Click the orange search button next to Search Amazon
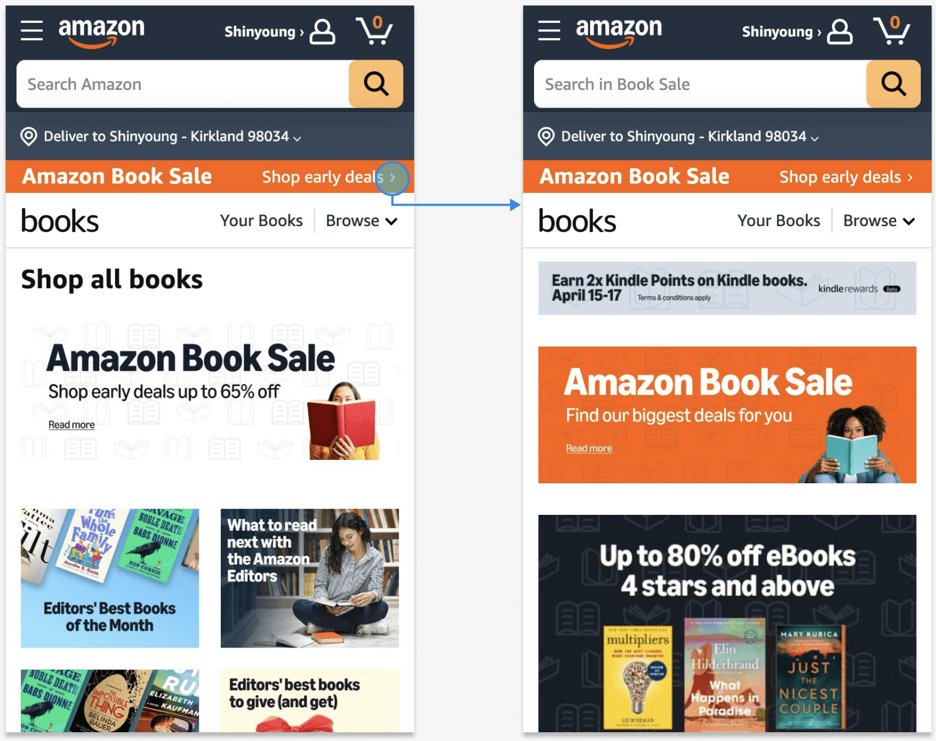 (376, 84)
